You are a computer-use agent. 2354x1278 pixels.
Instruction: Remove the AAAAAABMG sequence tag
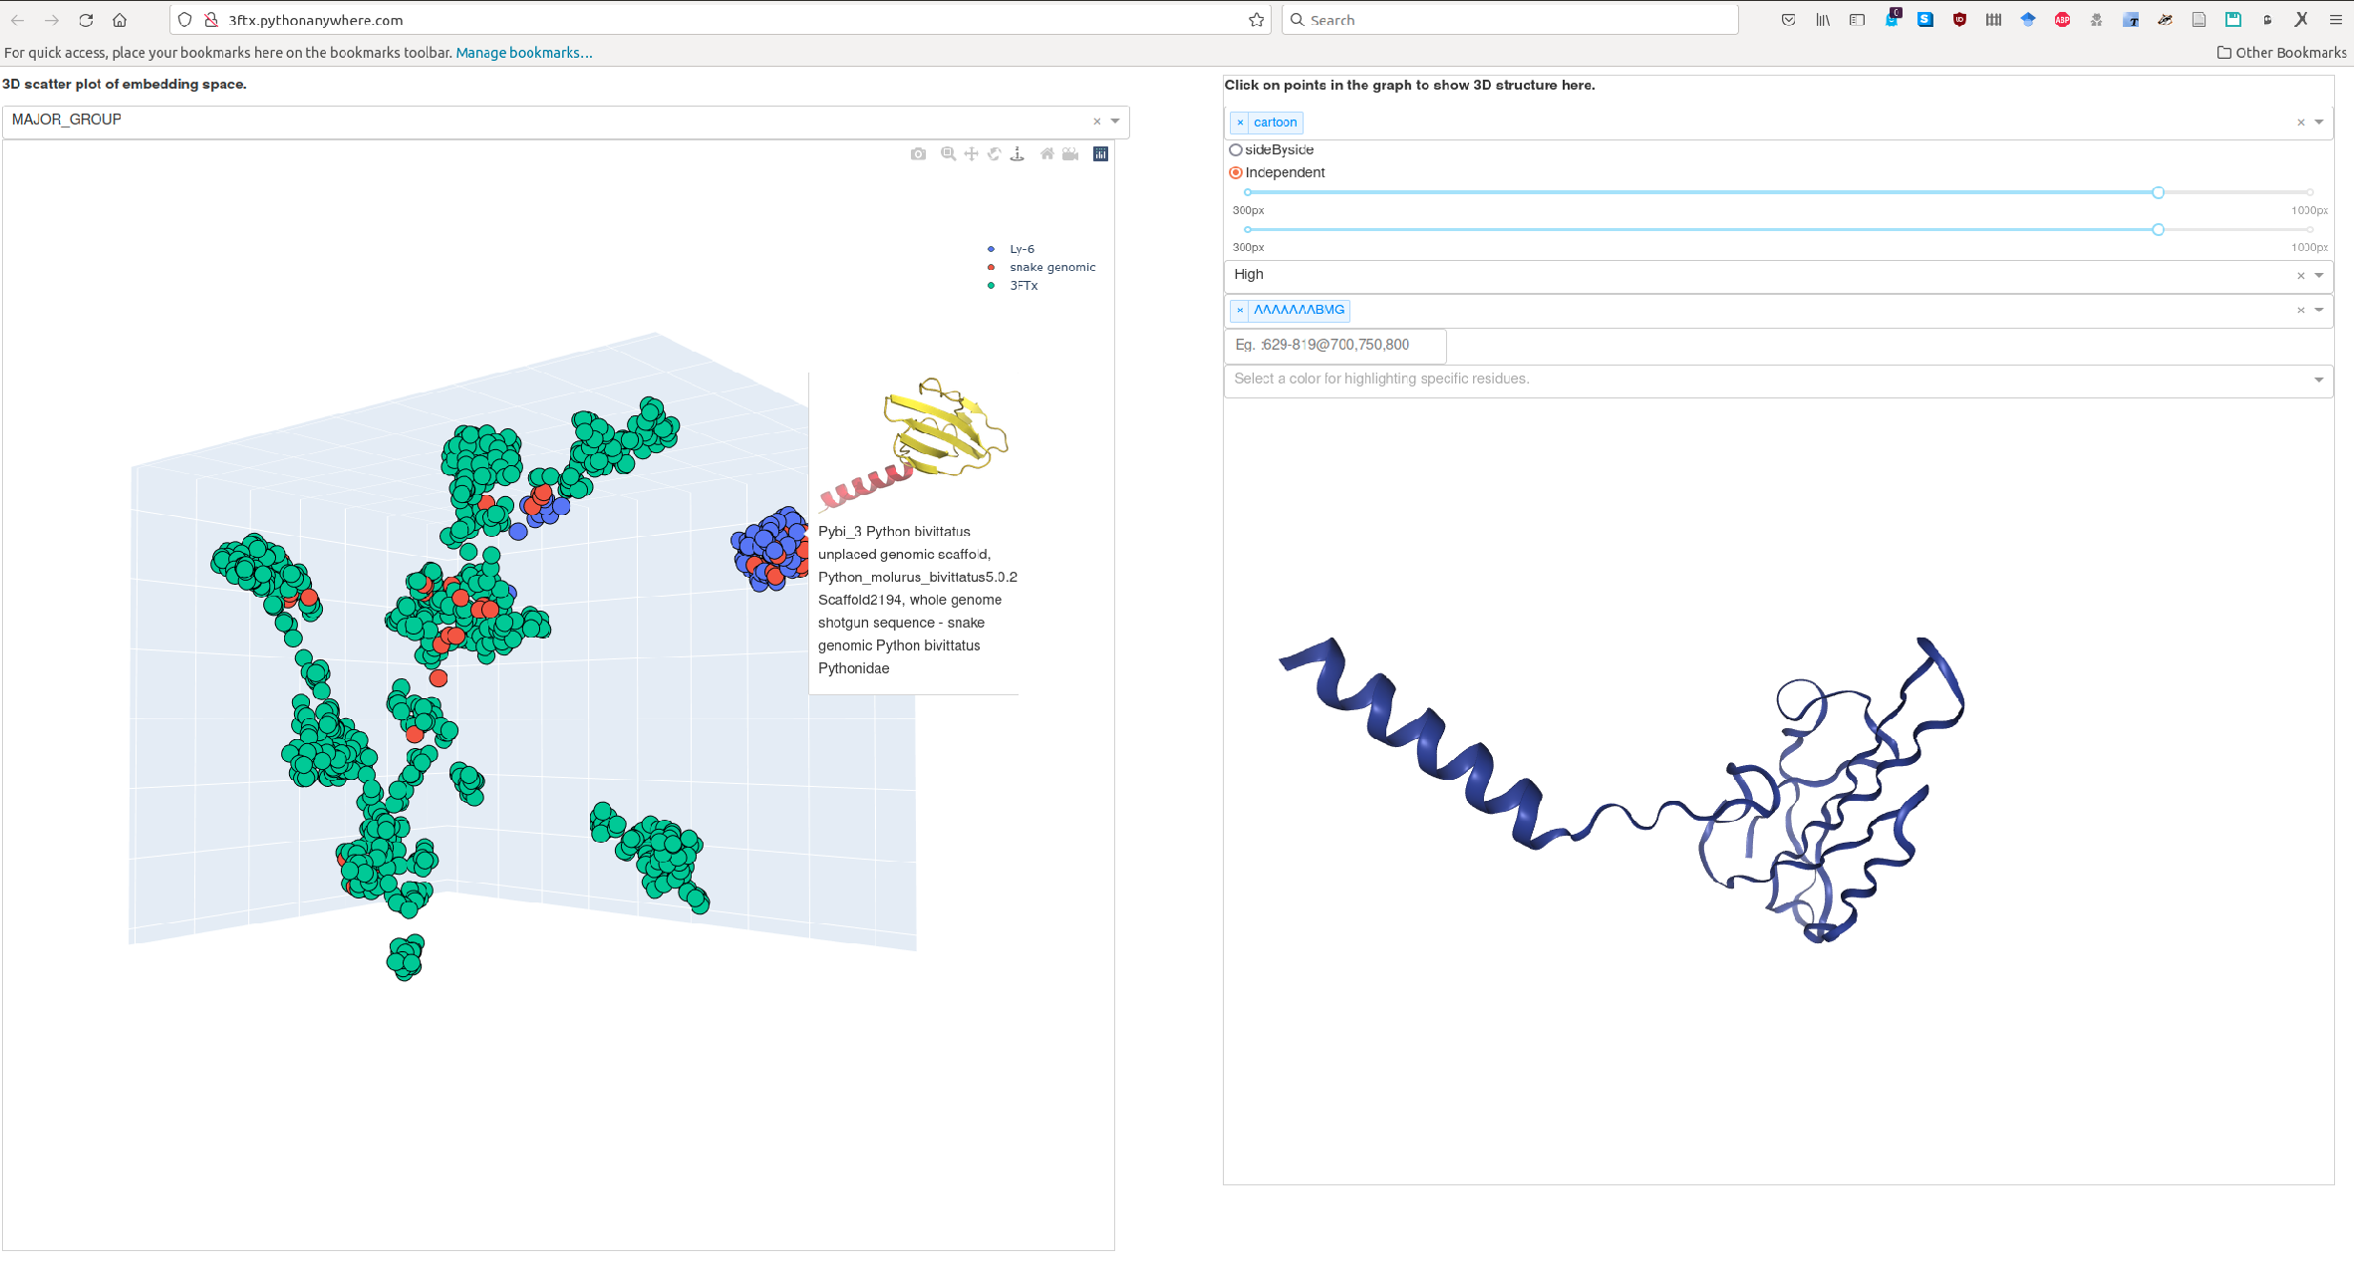pyautogui.click(x=1244, y=309)
